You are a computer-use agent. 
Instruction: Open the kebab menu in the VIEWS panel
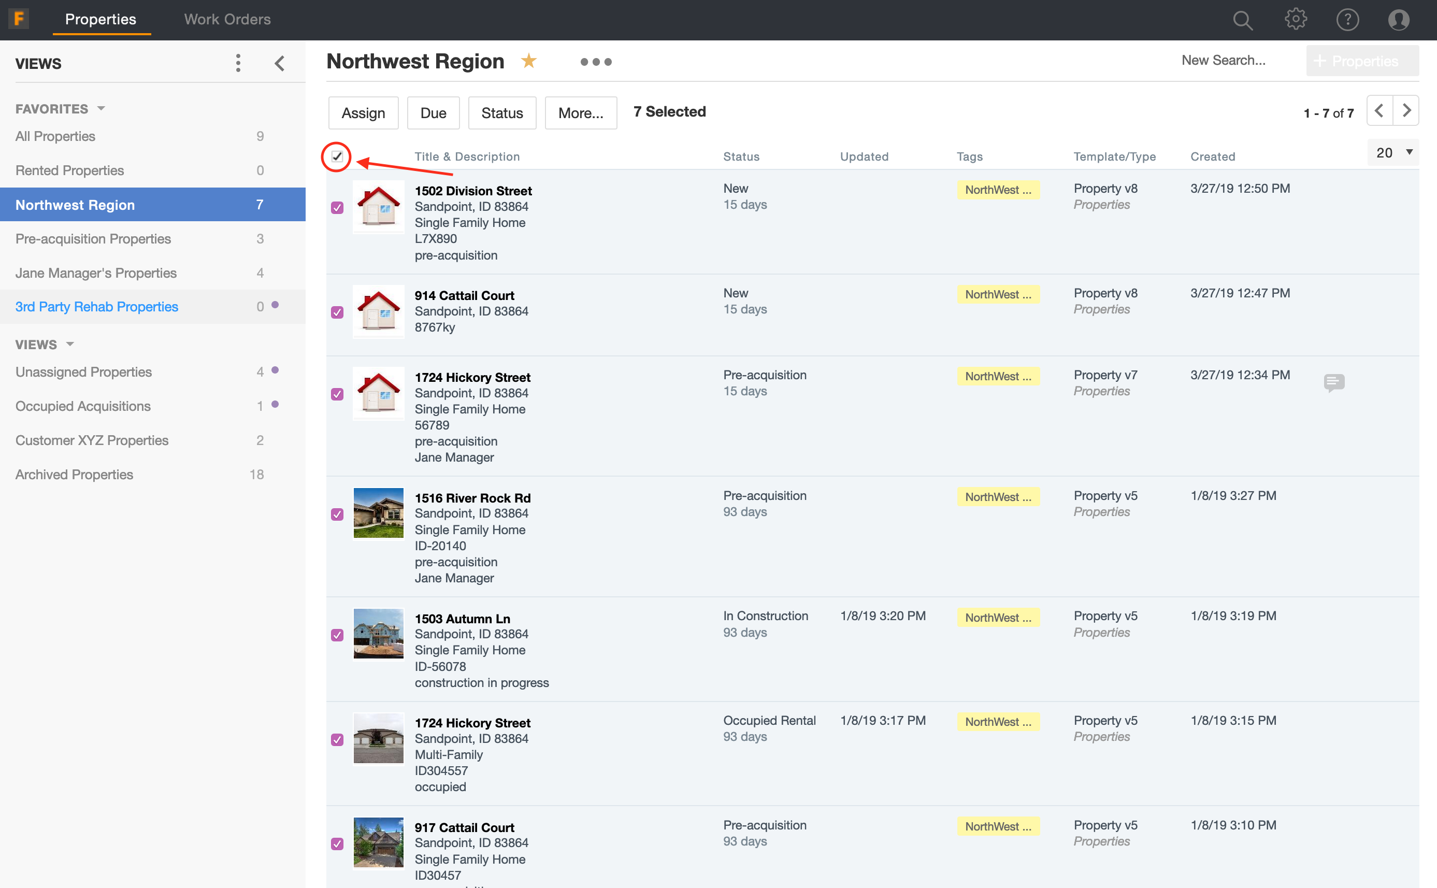pos(238,62)
